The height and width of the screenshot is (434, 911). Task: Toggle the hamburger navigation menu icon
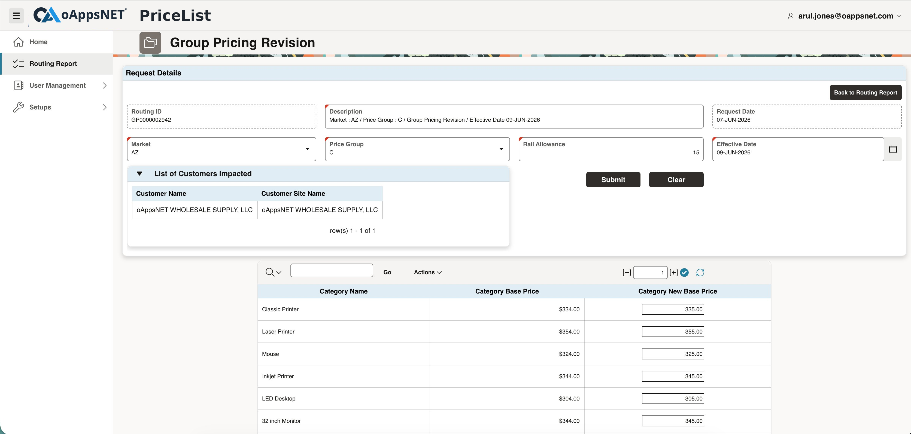click(x=16, y=16)
